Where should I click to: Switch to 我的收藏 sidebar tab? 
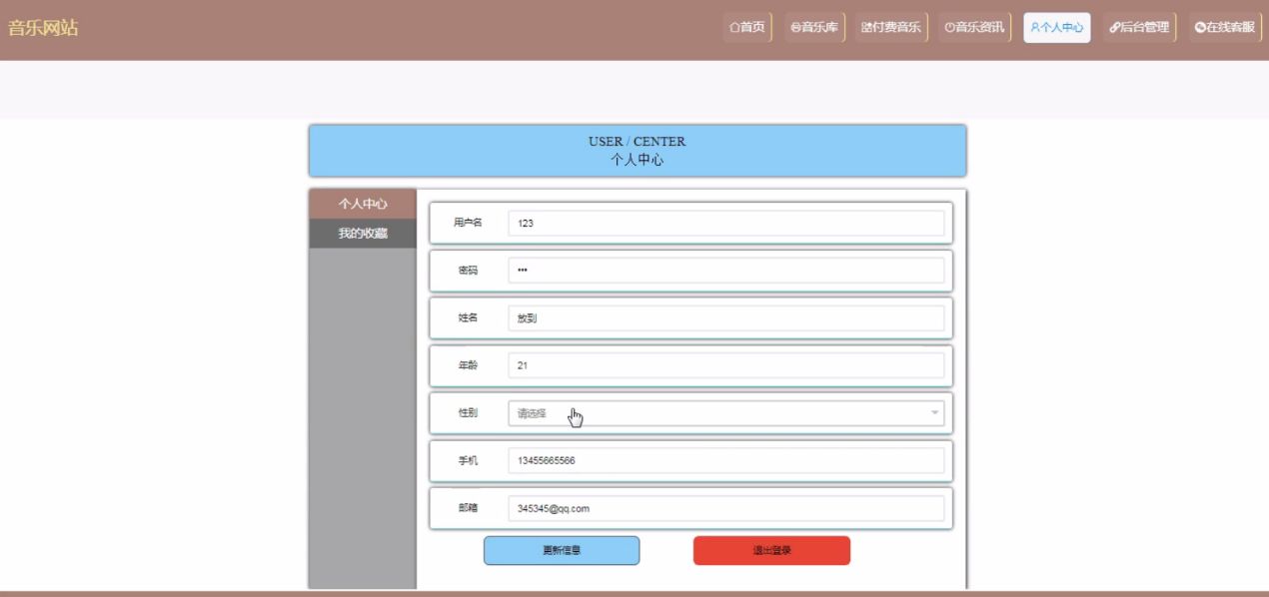[x=363, y=234]
